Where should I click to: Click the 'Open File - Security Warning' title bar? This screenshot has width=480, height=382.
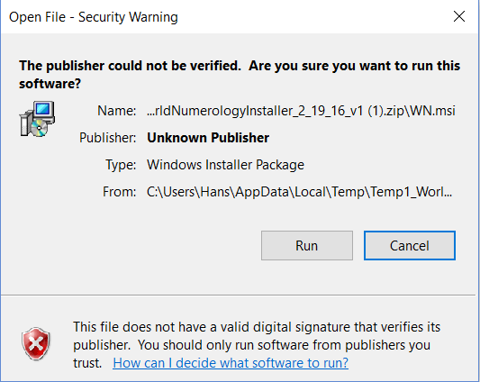(94, 17)
